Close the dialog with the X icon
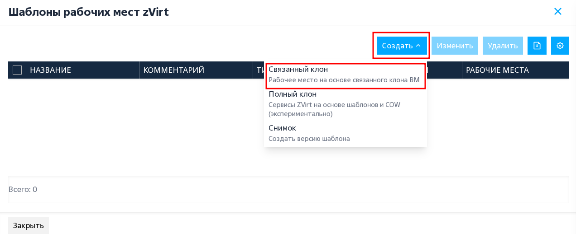The image size is (576, 234). 558,11
